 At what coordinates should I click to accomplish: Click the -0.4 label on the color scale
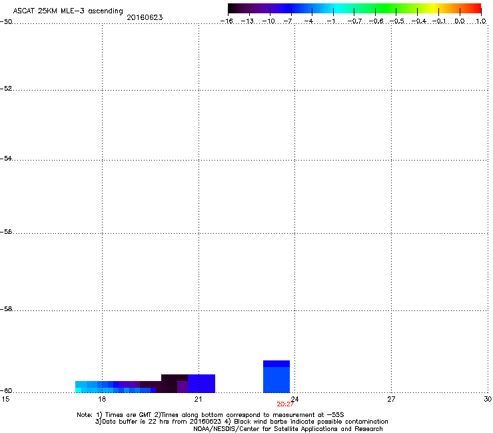point(418,21)
